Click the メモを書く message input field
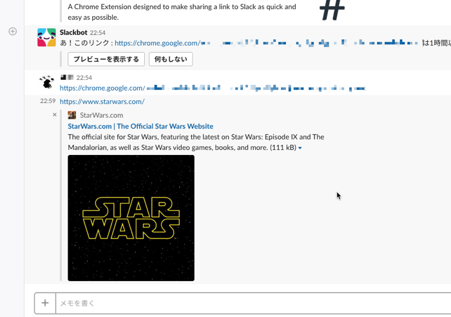Screen dimensions: 451x317 [x=253, y=303]
